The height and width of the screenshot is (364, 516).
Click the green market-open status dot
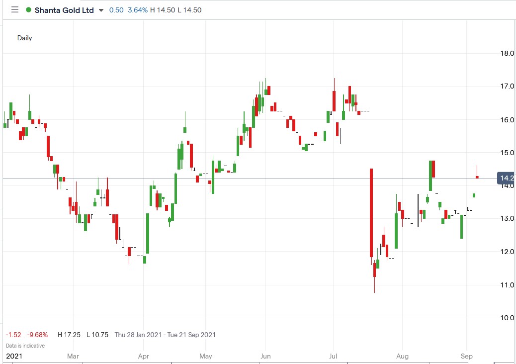point(29,9)
